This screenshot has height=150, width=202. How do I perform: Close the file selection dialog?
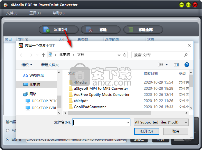189,45
